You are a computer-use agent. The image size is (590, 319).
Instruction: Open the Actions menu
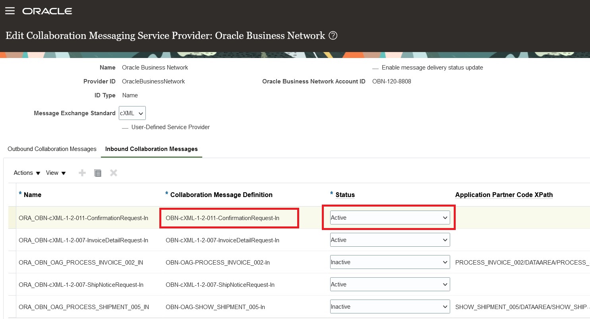tap(27, 173)
